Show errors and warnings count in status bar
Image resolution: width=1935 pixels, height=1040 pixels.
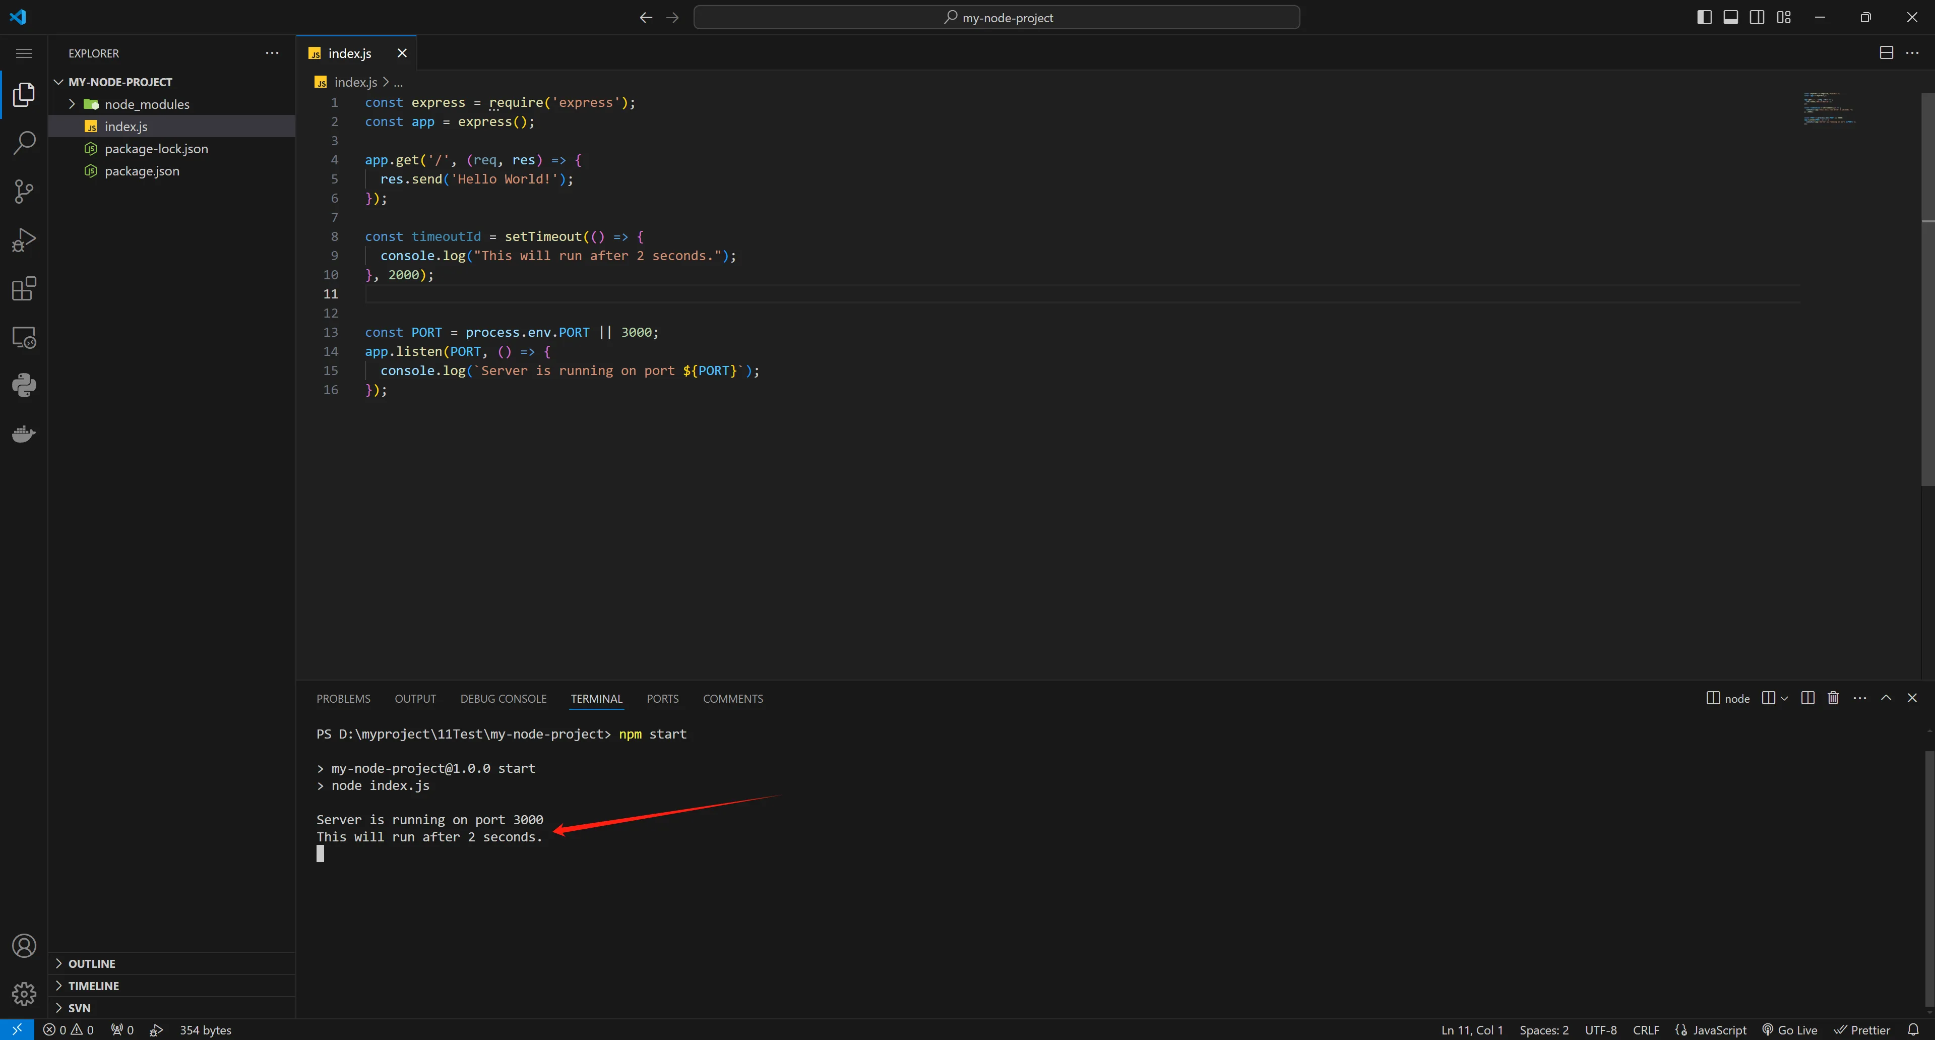point(69,1029)
